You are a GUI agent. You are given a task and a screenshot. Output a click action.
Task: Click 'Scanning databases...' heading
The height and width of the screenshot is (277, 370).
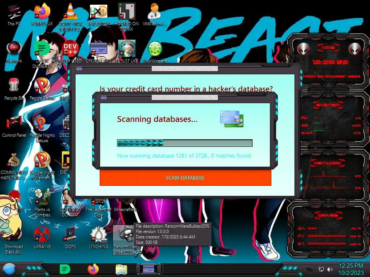pos(157,119)
